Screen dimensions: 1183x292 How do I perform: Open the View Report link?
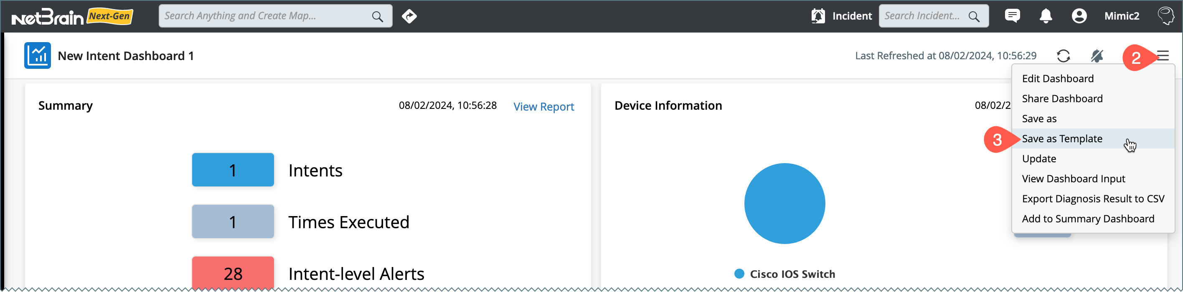point(543,106)
